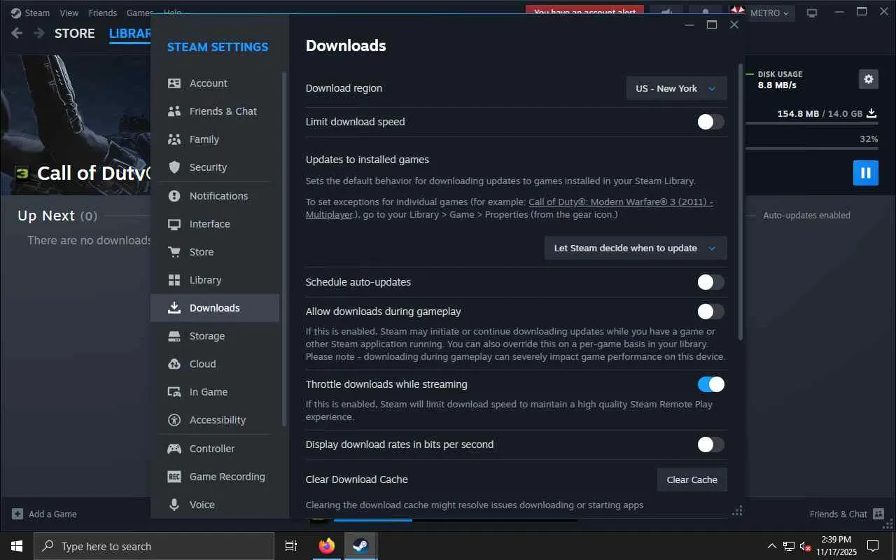Expand the Let Steam decide when to update dropdown
The width and height of the screenshot is (896, 560).
(636, 248)
